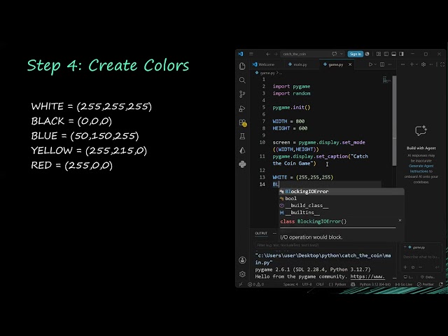Open Customize Layout icon
The height and width of the screenshot is (336, 448).
point(379,54)
